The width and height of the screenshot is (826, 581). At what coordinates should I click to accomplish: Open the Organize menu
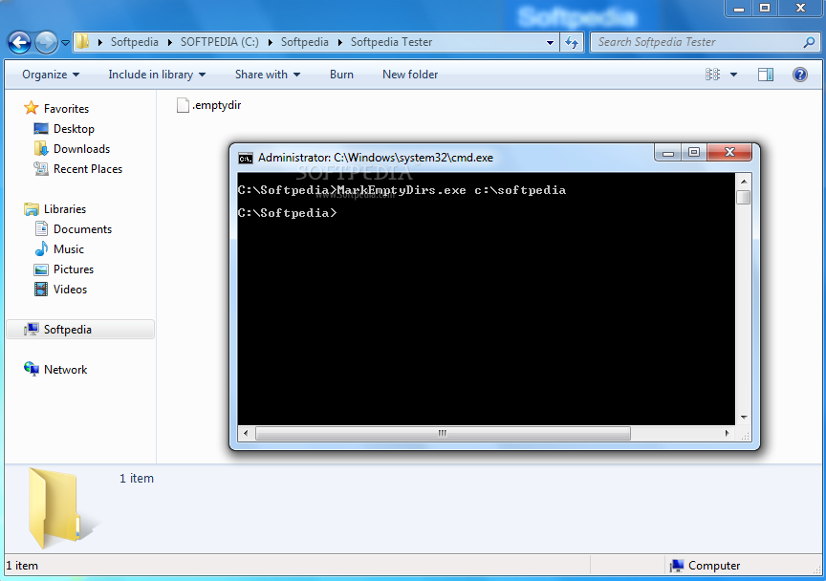tap(51, 75)
